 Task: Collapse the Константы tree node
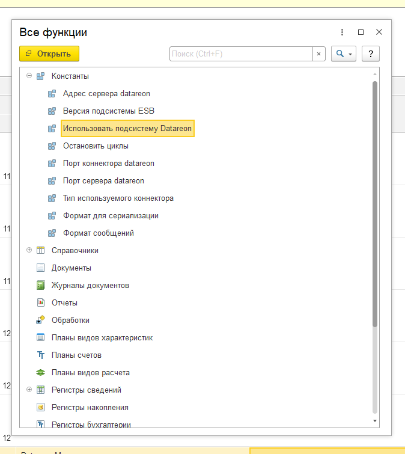coord(28,76)
